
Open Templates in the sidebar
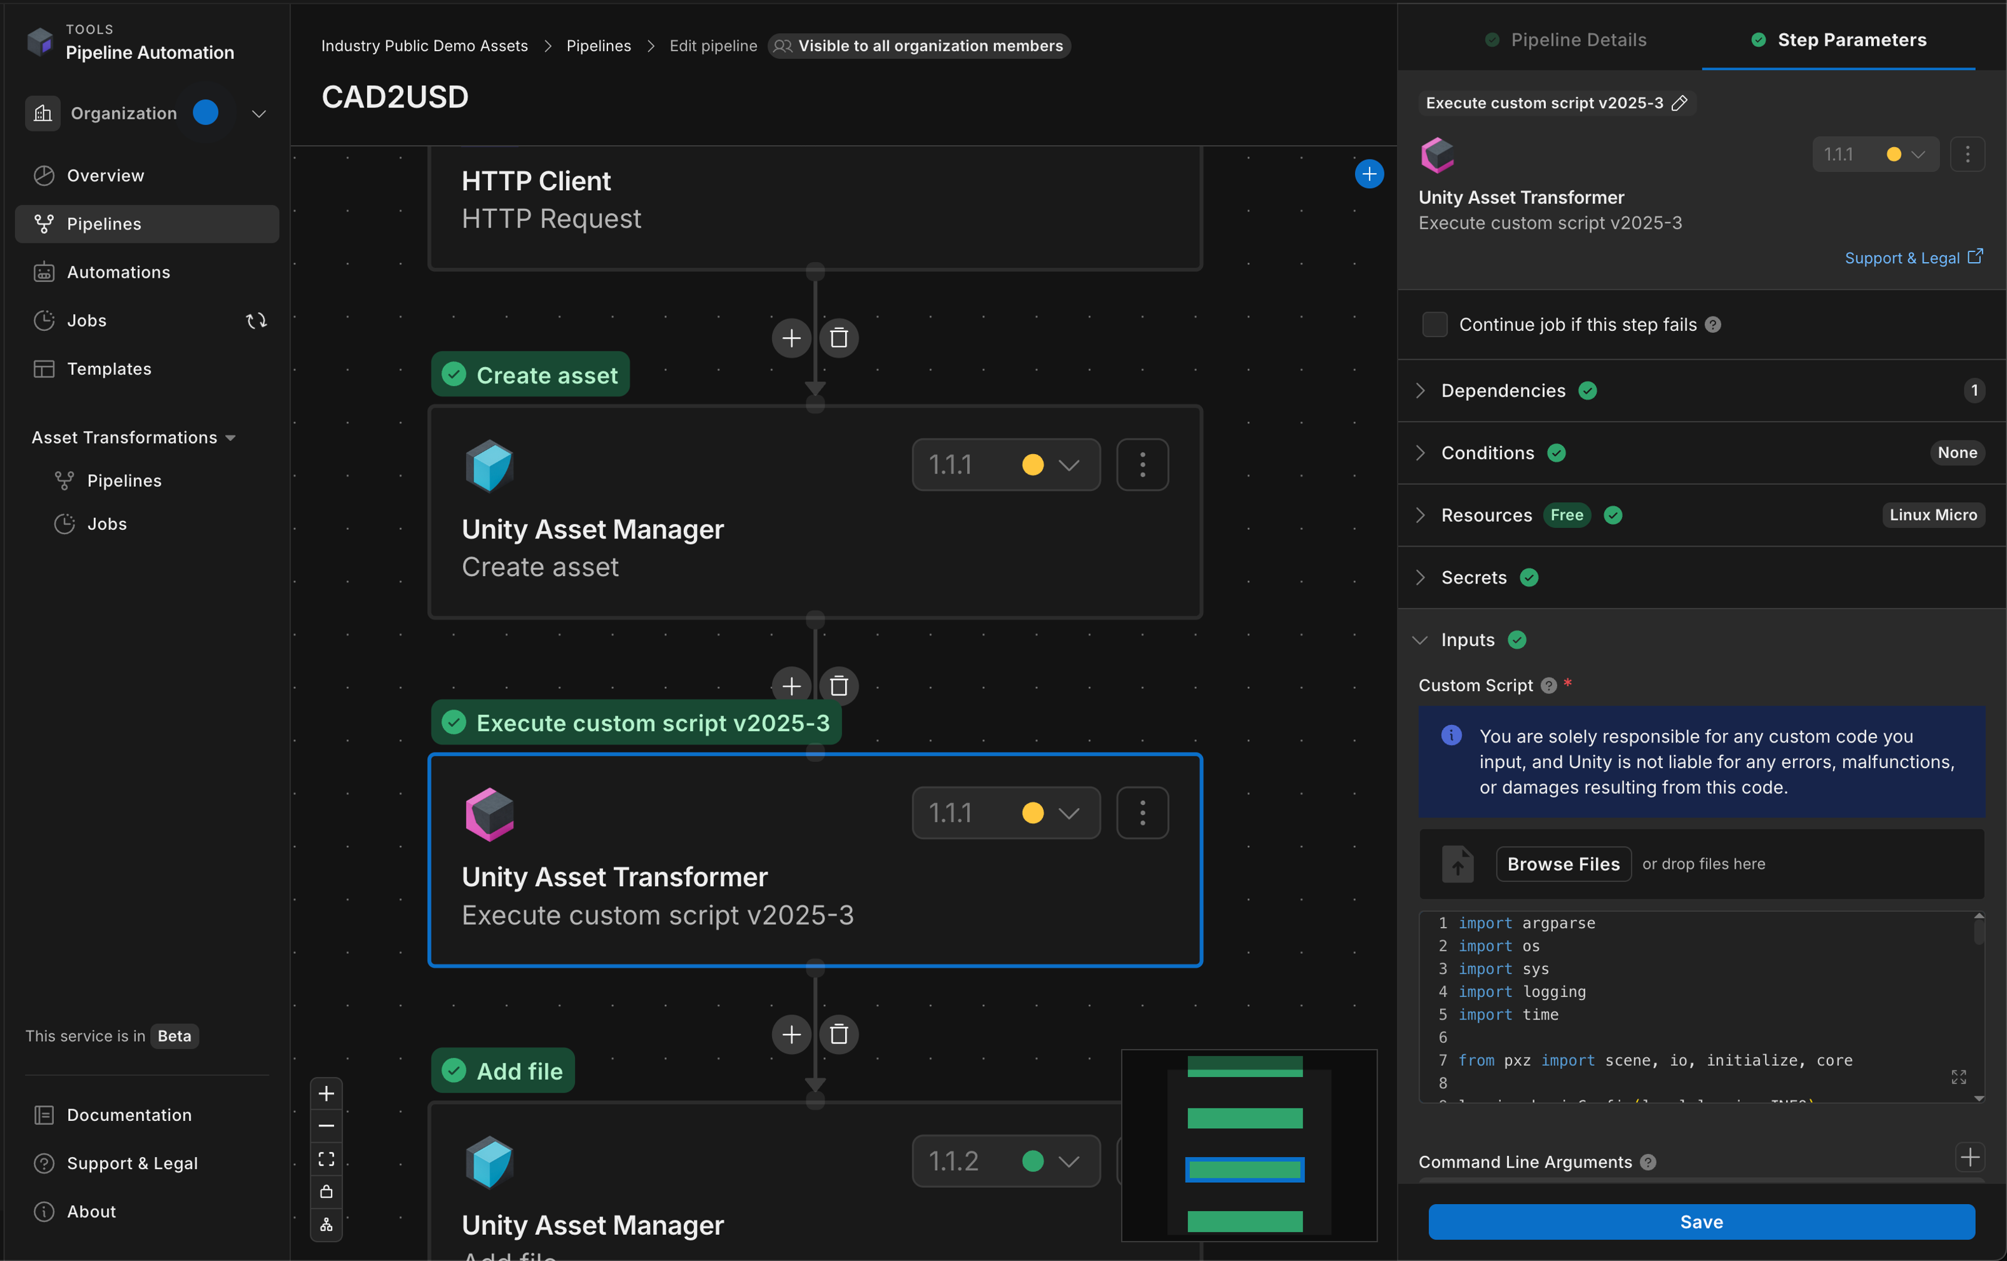pos(146,368)
